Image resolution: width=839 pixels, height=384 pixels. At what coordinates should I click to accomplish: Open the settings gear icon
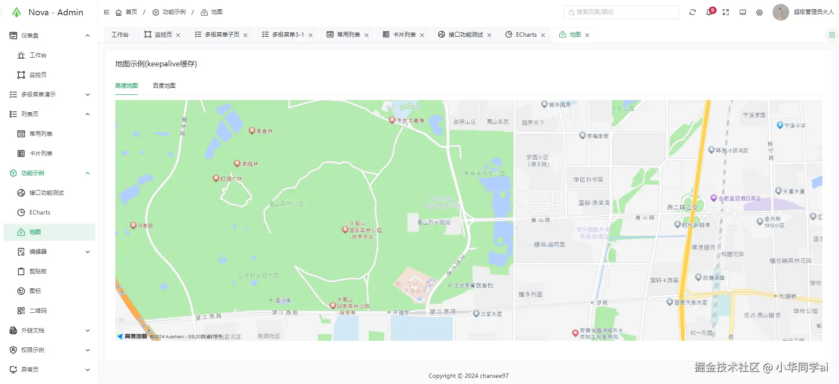(759, 12)
